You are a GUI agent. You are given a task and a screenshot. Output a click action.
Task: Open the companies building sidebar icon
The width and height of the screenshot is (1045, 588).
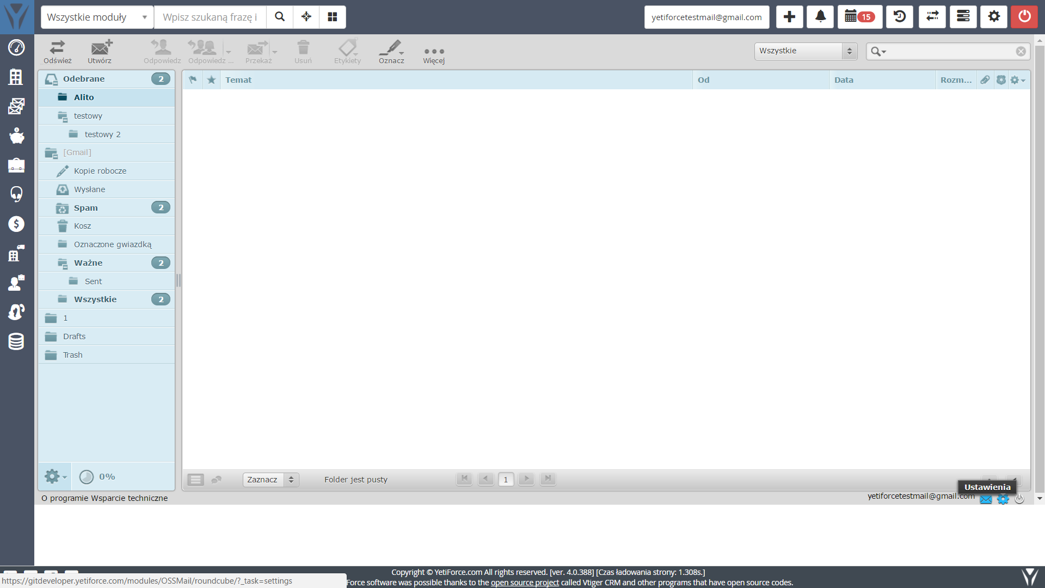pyautogui.click(x=16, y=77)
